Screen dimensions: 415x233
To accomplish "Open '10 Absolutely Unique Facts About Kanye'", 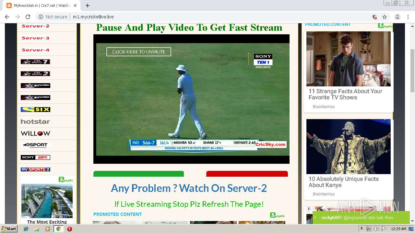I will (x=344, y=182).
